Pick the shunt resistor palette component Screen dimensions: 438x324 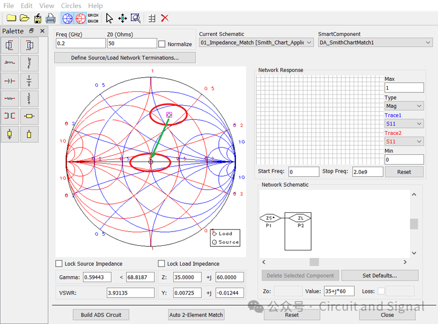(29, 99)
